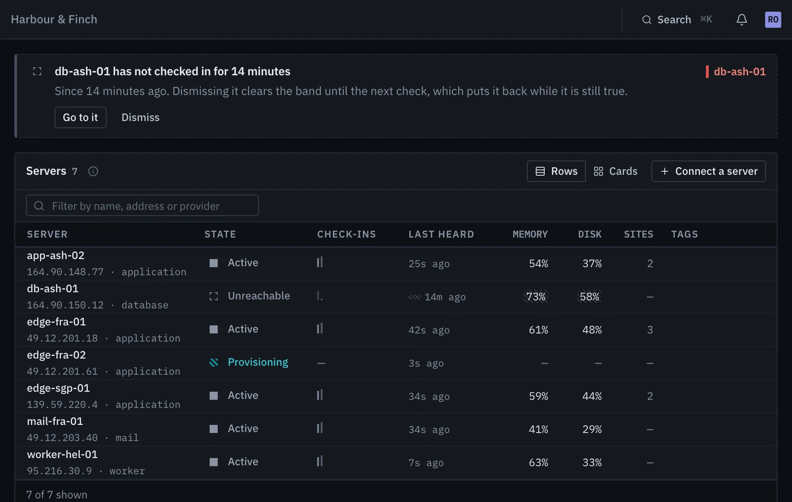Click the check-ins bars for edge-fra-01
Image resolution: width=792 pixels, height=502 pixels.
(320, 329)
